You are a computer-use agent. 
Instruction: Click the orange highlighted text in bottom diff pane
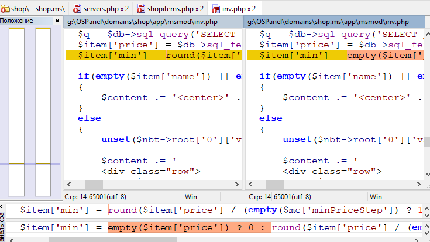(188, 227)
